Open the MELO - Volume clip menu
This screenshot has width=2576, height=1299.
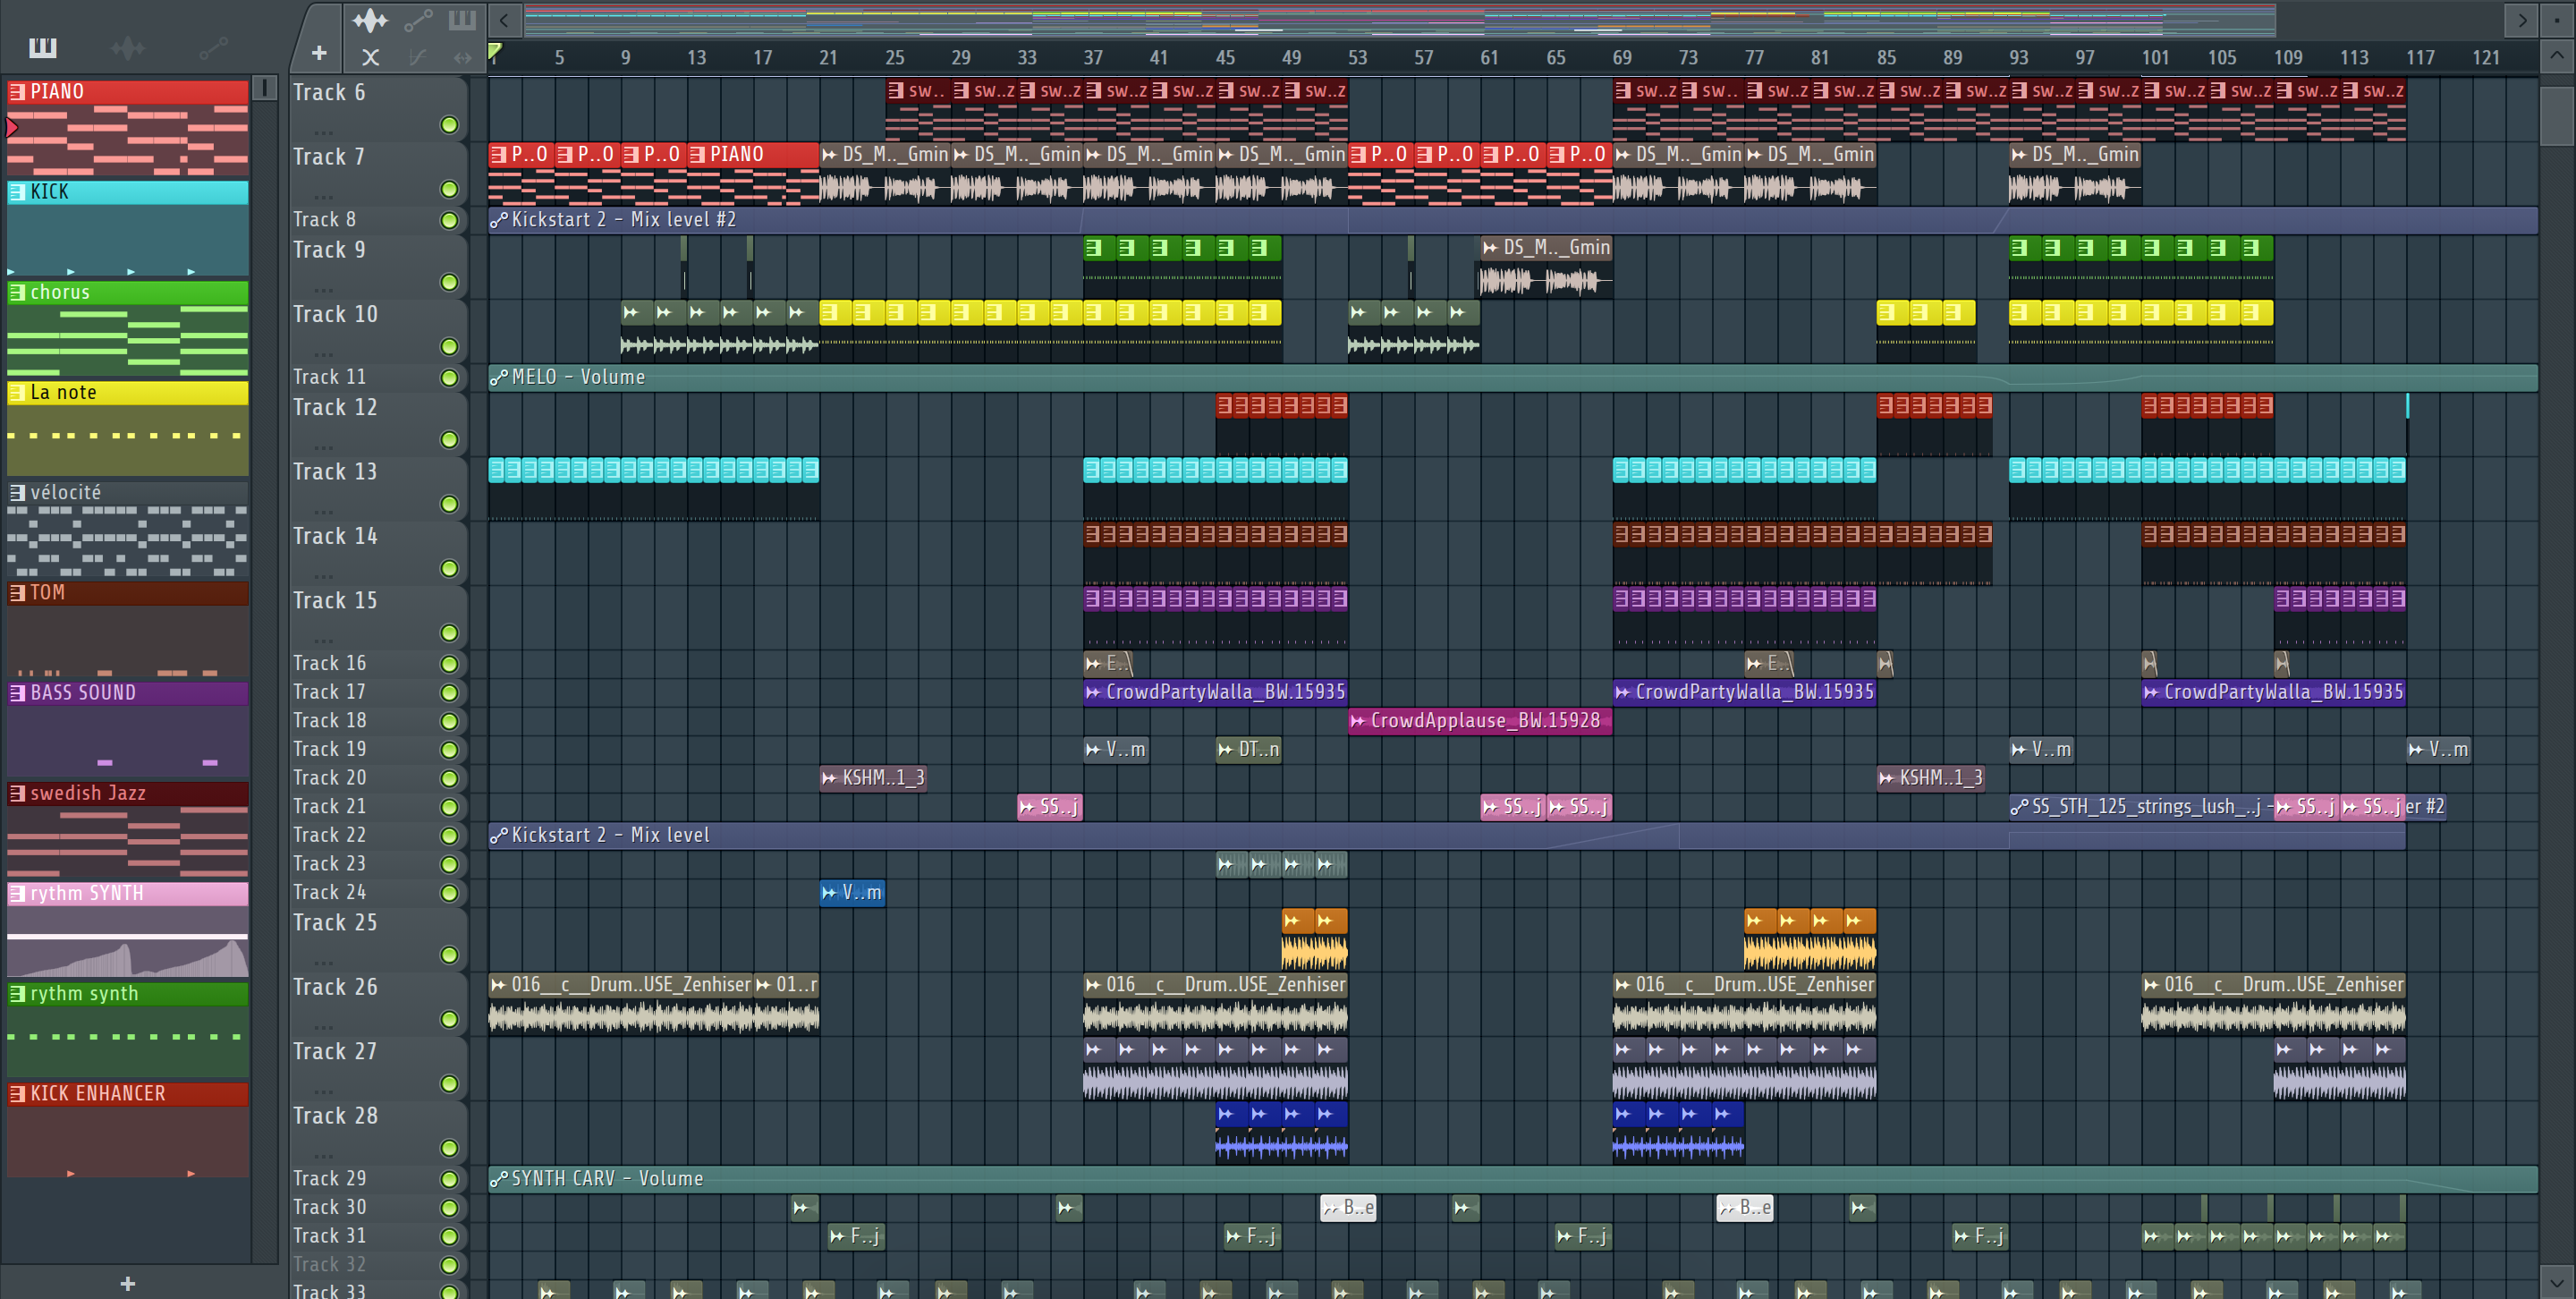coord(498,377)
